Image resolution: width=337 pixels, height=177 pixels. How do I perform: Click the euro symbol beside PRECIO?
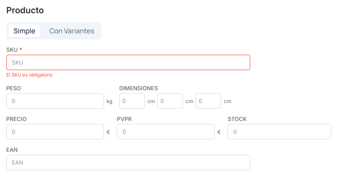(108, 132)
